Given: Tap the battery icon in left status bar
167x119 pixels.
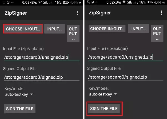Looking at the screenshot, I should tap(66, 2).
